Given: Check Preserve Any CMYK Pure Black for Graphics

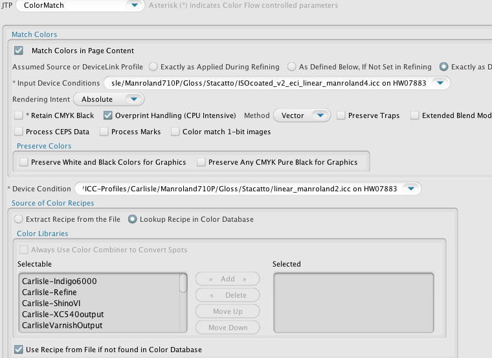Looking at the screenshot, I should 201,162.
